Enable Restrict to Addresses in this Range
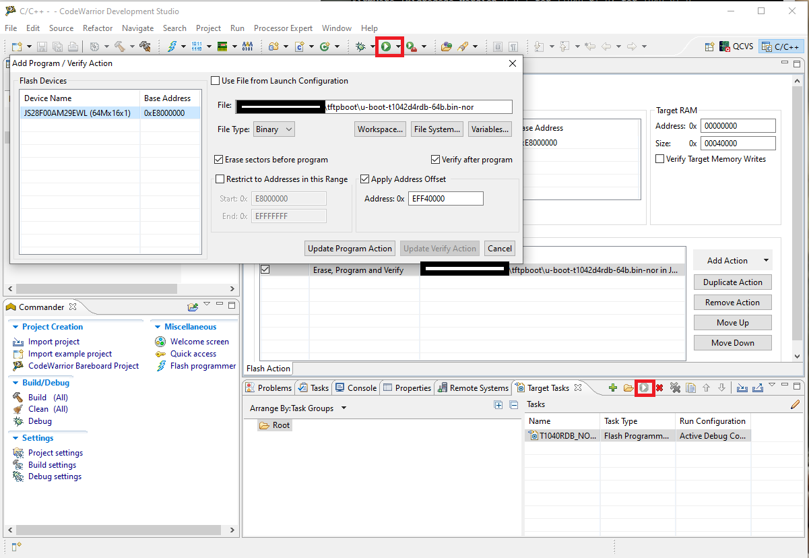Screen dimensions: 809x558 click(220, 179)
